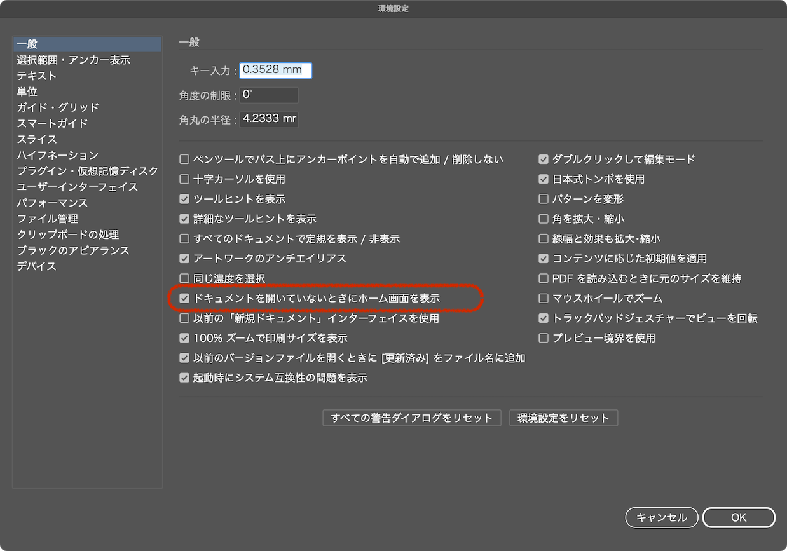Enable 十字カーソルを使用
Image resolution: width=787 pixels, height=551 pixels.
(184, 179)
